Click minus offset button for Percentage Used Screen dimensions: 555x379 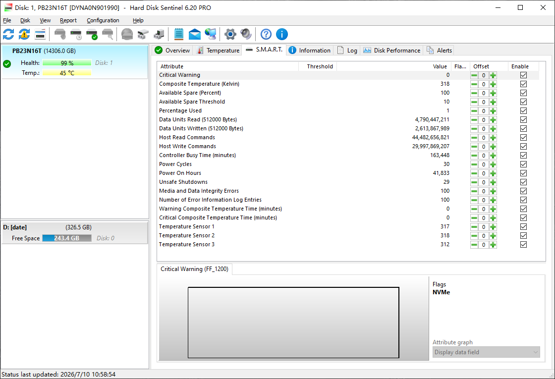[x=474, y=111]
